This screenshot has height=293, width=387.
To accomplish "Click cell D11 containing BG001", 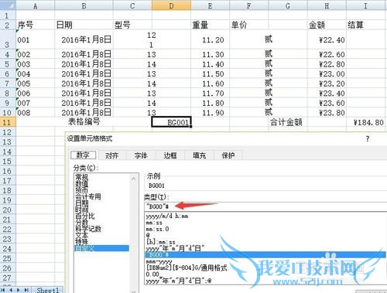I will coord(171,122).
